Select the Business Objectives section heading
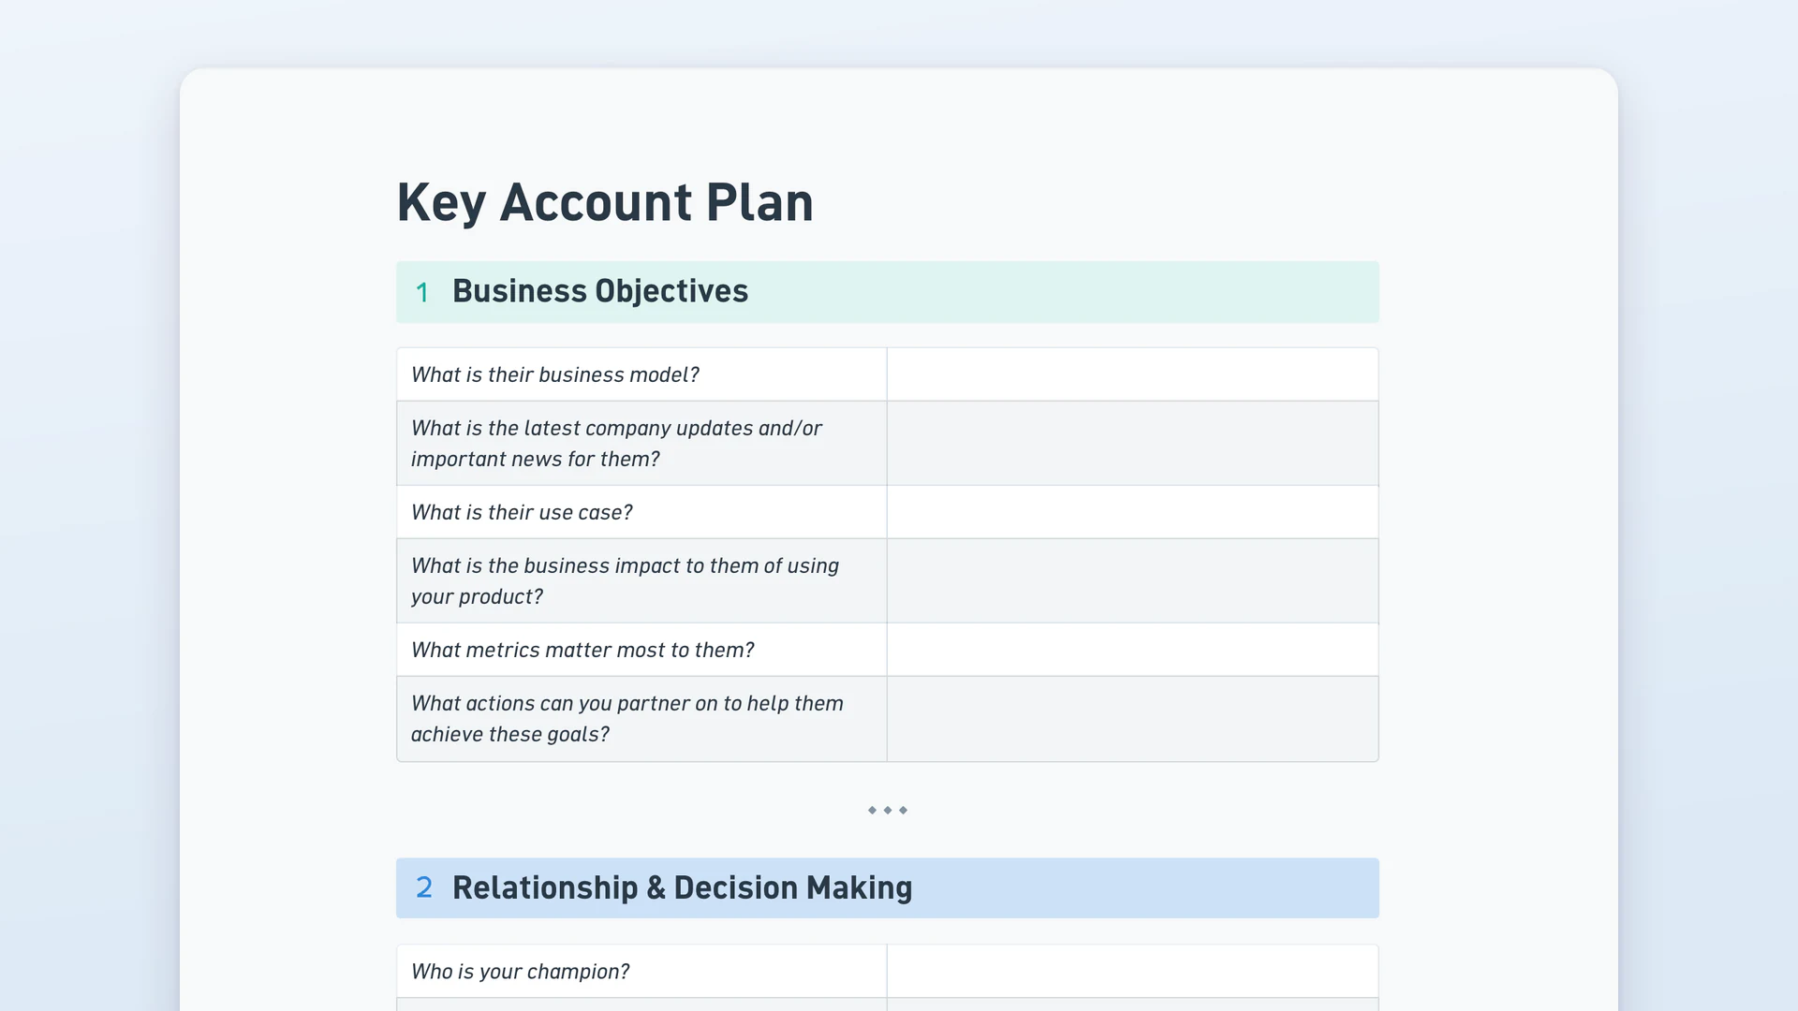1798x1011 pixels. [x=600, y=291]
